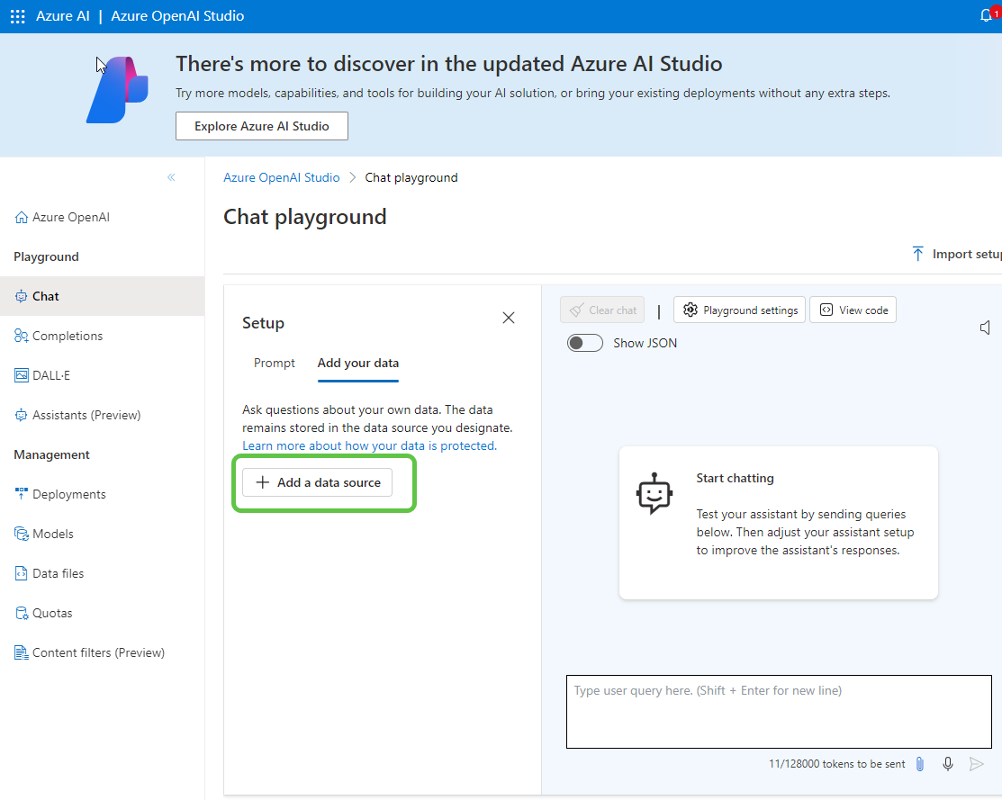Open the DALL·E playground
The height and width of the screenshot is (800, 1002).
pyautogui.click(x=54, y=375)
